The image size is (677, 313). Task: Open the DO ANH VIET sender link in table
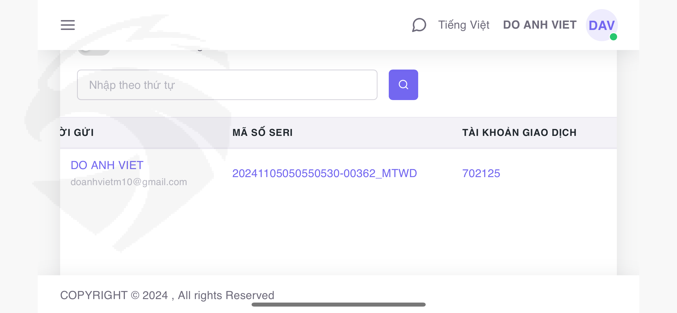107,165
